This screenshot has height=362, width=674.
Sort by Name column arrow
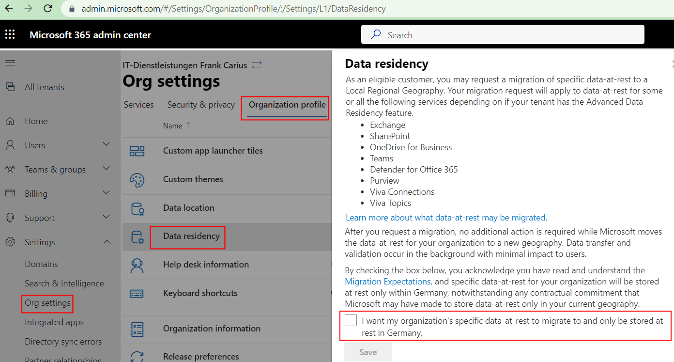188,126
